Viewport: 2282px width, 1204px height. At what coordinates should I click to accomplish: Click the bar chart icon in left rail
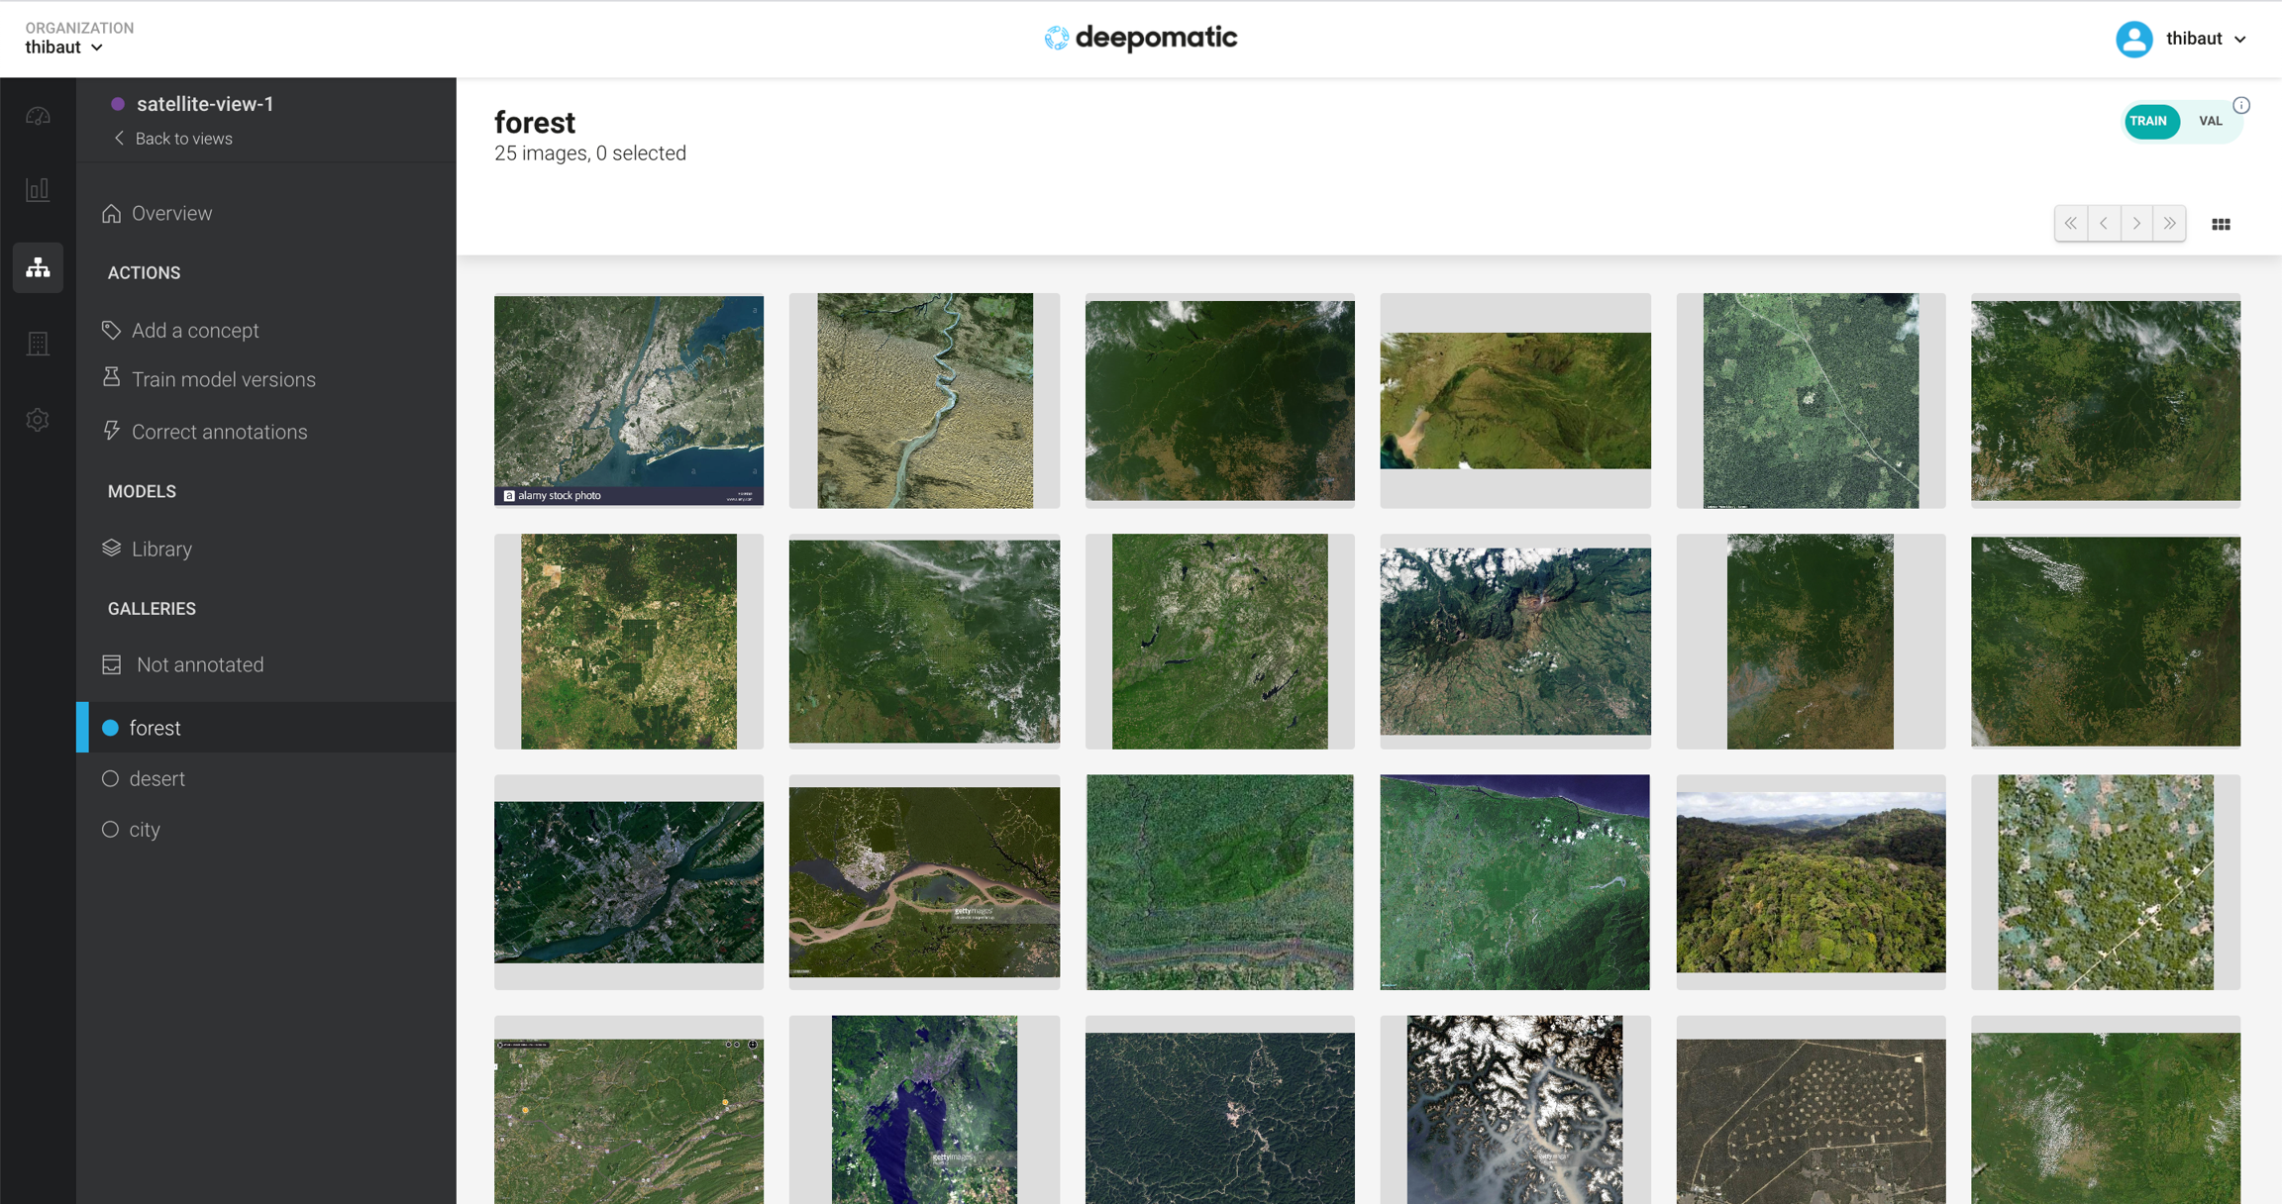[x=38, y=189]
